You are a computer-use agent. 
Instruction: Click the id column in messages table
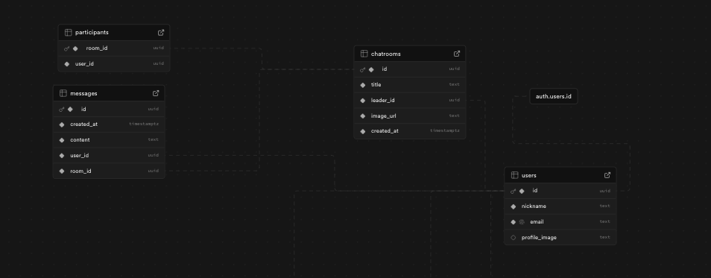pyautogui.click(x=84, y=110)
